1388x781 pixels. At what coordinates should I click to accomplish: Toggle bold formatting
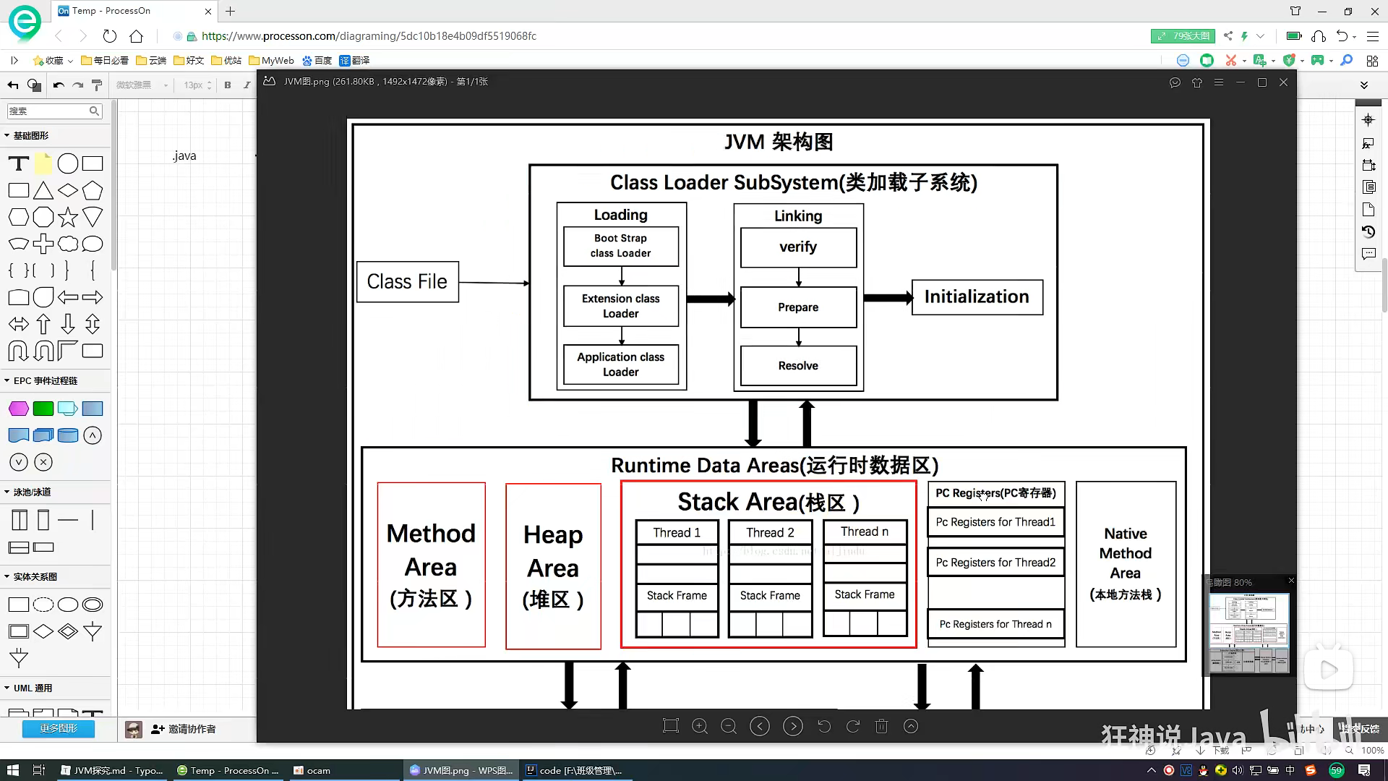228,85
